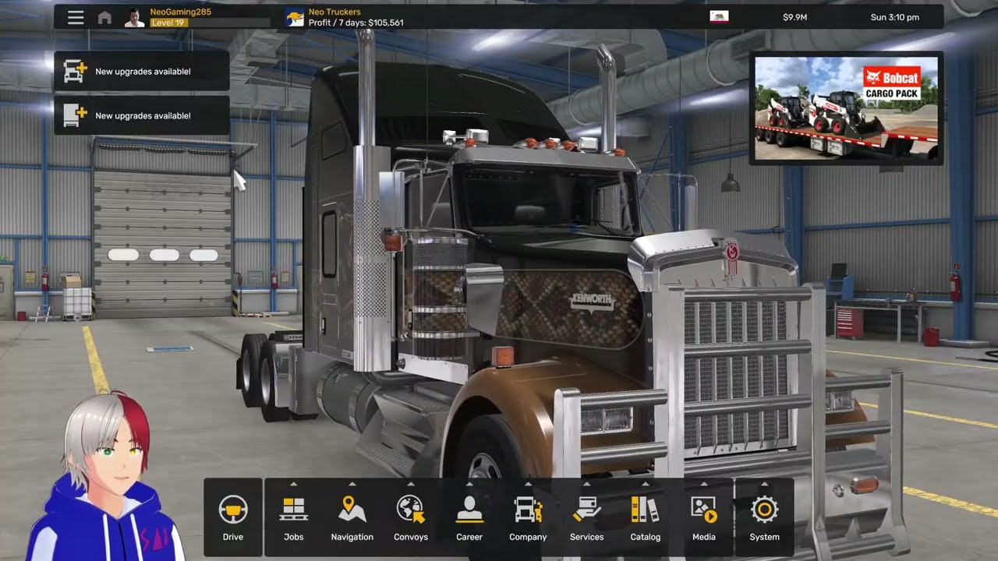Click the Drive steering wheel icon

pos(233,510)
